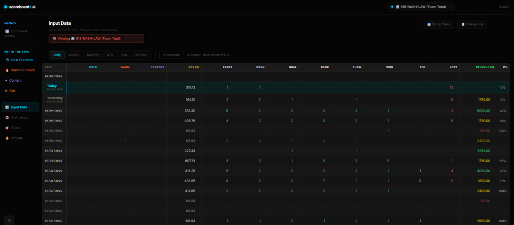Click the 3400.00 revenue cell on 08/01/2026
Image resolution: width=514 pixels, height=225 pixels.
[x=478, y=141]
